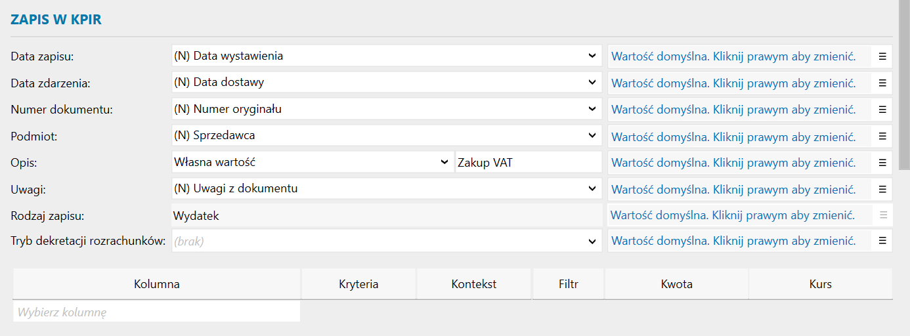Open hamburger menu for Data zapisu row
The height and width of the screenshot is (336, 910).
pyautogui.click(x=882, y=56)
